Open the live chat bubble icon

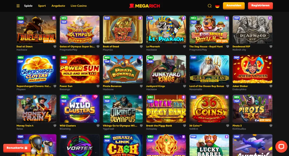(281, 147)
